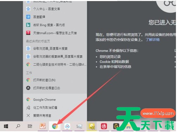Switch to PowerPoint on the taskbar
This screenshot has width=177, height=133.
click(43, 126)
